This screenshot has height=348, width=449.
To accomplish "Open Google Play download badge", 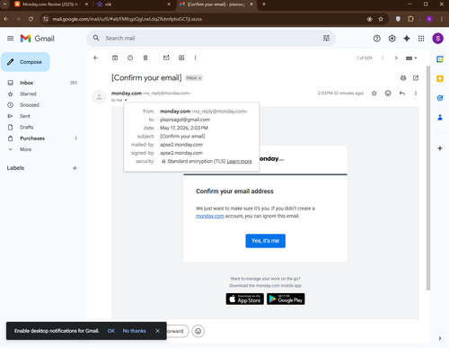I will pos(286,299).
